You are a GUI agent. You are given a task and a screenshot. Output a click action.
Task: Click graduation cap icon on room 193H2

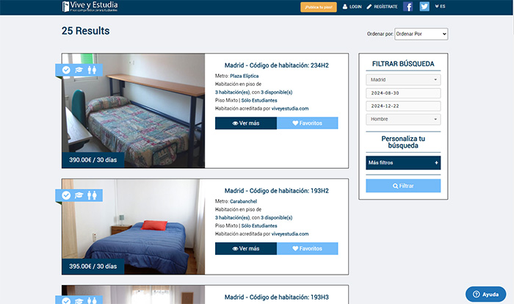click(79, 195)
